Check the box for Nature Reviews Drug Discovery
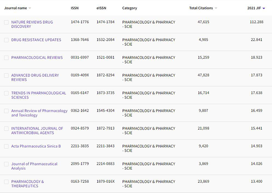Image resolution: width=272 pixels, height=193 pixels. click(x=6, y=22)
